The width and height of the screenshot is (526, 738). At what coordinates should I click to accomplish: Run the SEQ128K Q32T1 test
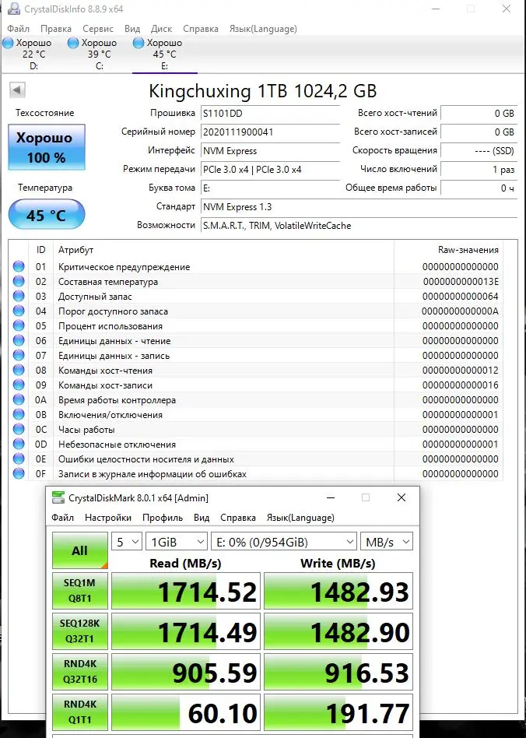[x=80, y=631]
